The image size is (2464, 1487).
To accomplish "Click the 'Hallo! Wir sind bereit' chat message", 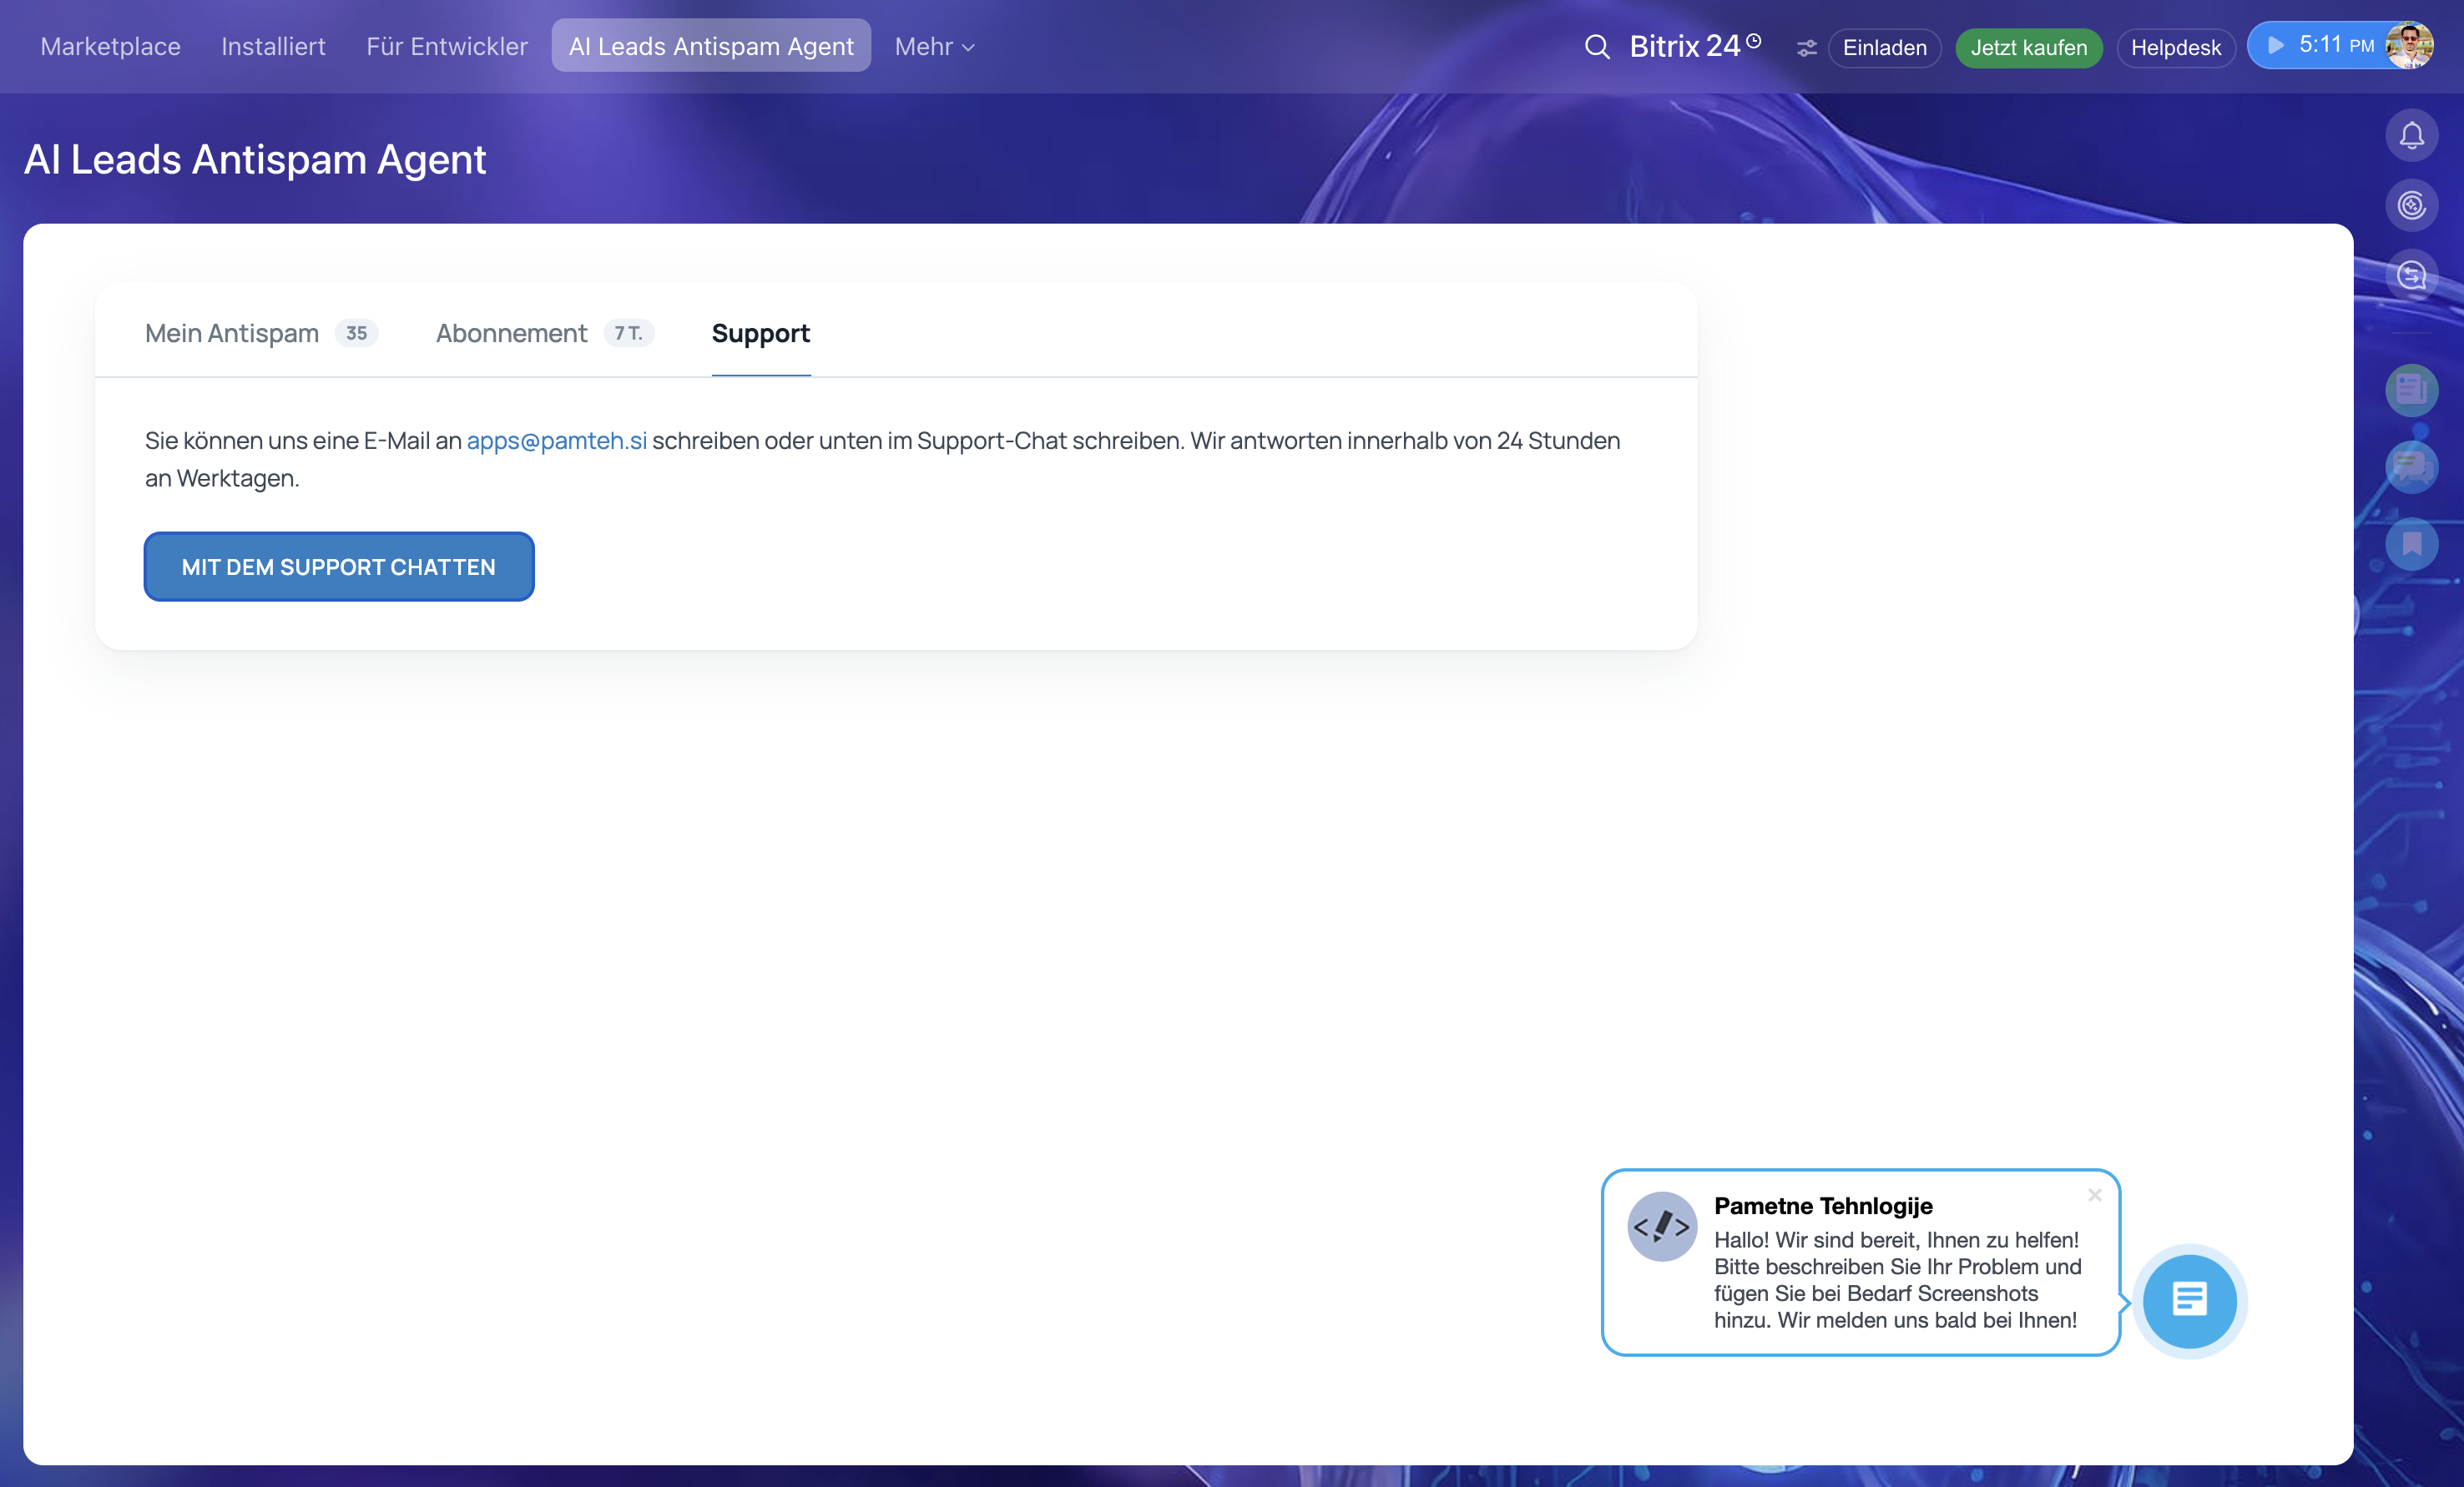I will pyautogui.click(x=1897, y=1280).
